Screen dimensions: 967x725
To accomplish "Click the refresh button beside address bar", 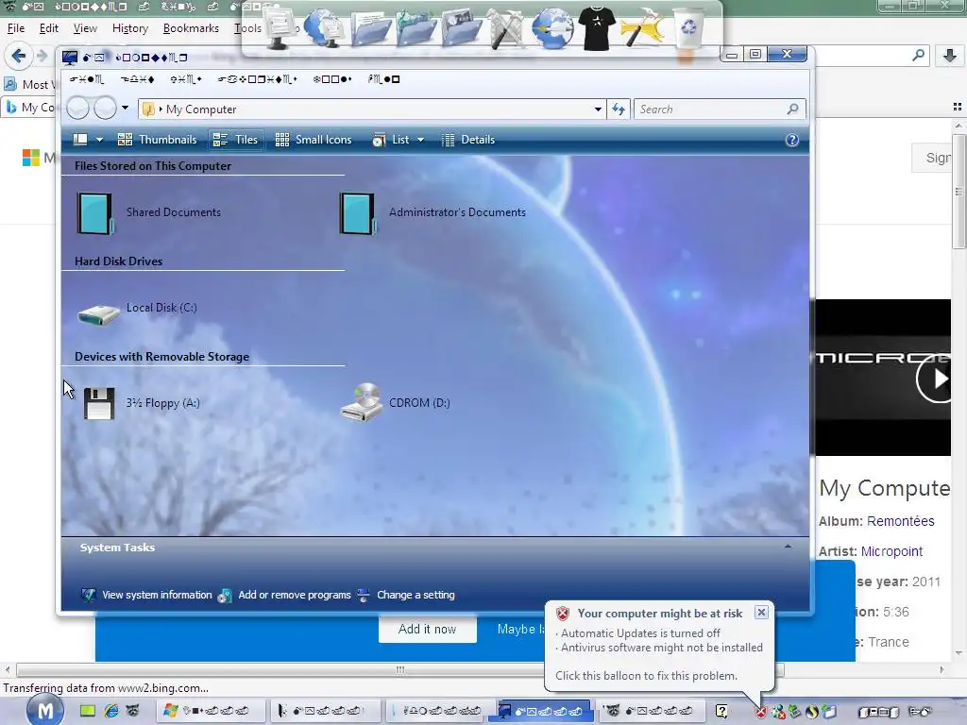I will tap(619, 110).
